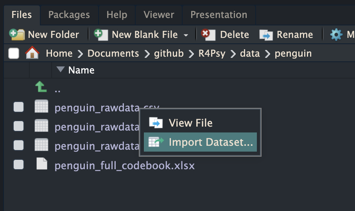Viewport: 355px width, 211px height.
Task: Go to Home via house icon
Action: point(32,53)
